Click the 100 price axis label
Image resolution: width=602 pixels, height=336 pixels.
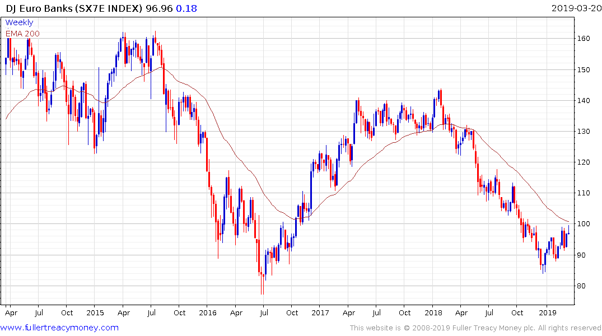click(584, 224)
